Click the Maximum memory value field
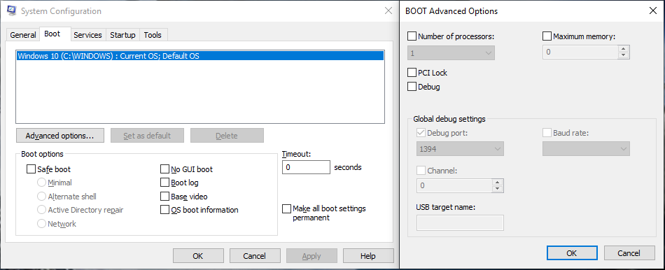The height and width of the screenshot is (270, 665). click(581, 52)
